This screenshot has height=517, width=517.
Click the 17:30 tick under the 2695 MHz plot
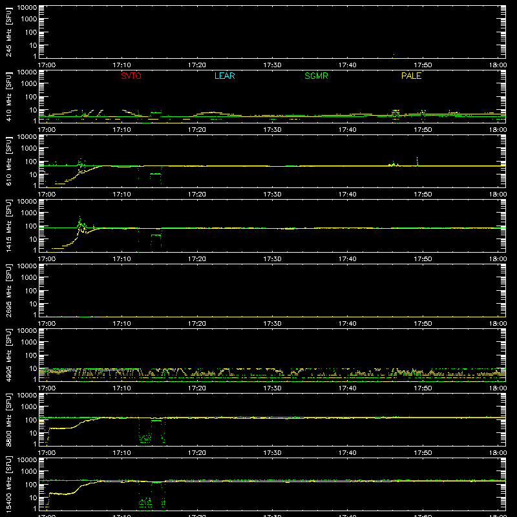272,324
